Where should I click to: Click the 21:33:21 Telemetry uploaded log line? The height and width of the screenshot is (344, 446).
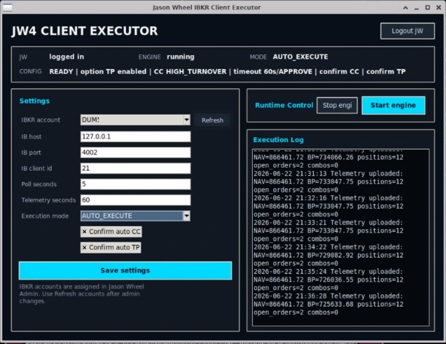[x=328, y=222]
